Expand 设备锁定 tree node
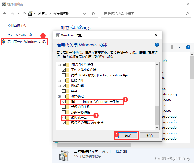This screenshot has width=194, height=163. pos(59,96)
